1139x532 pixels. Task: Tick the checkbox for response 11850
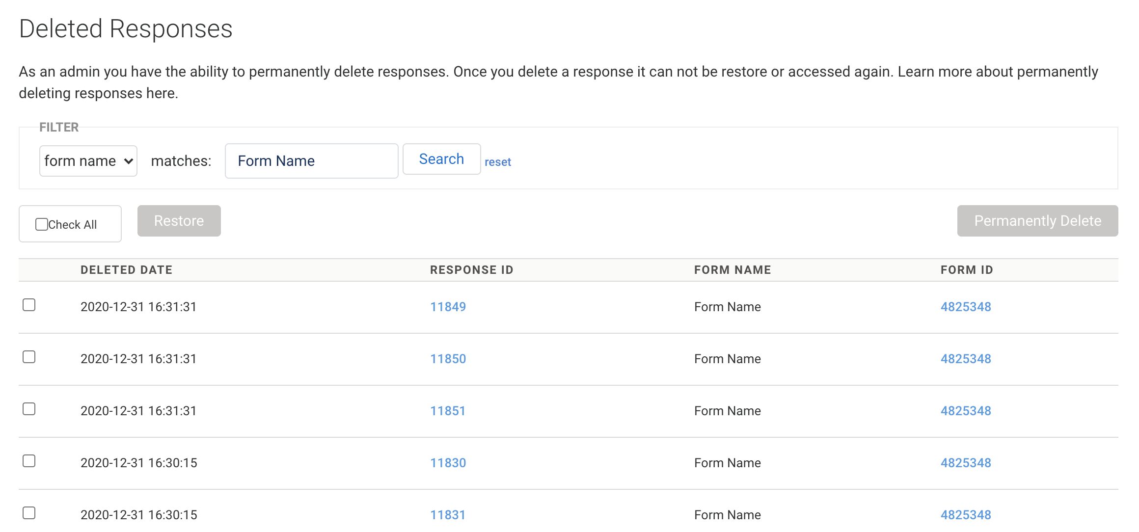tap(29, 357)
